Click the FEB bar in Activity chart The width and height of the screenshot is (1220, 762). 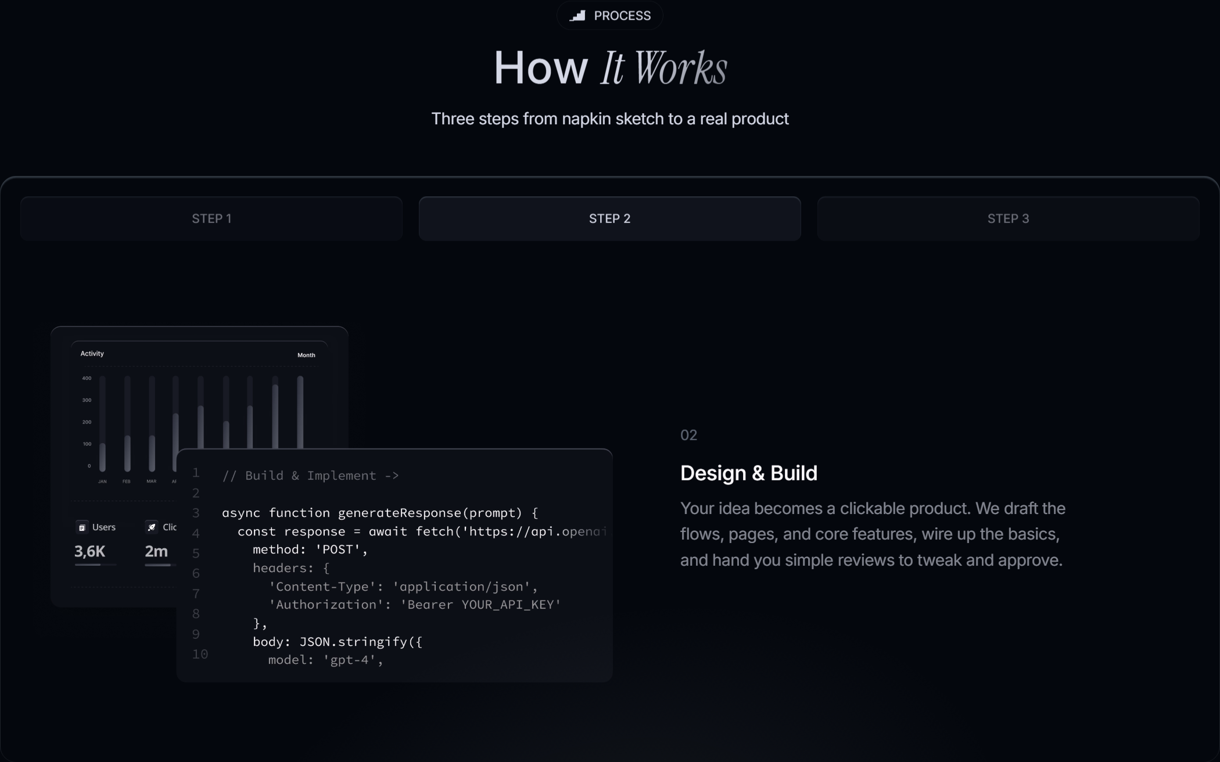127,452
